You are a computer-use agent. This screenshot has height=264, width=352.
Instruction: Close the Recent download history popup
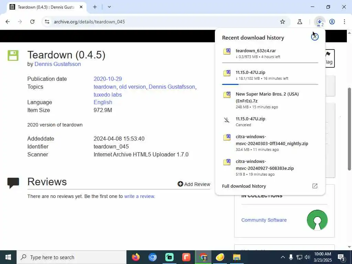(315, 37)
